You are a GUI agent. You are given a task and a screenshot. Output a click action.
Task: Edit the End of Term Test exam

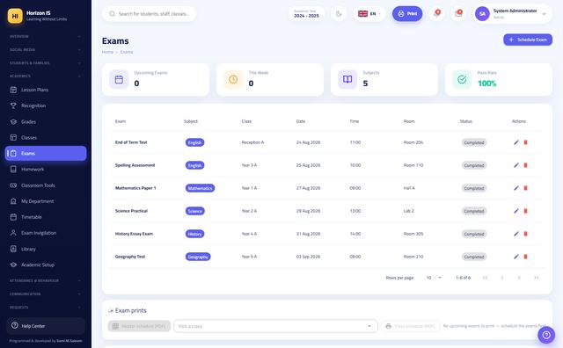coord(516,142)
